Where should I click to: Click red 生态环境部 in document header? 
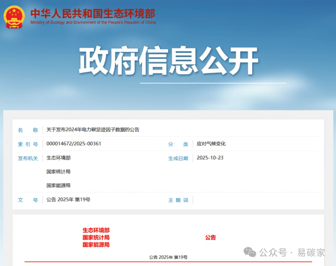(96, 230)
